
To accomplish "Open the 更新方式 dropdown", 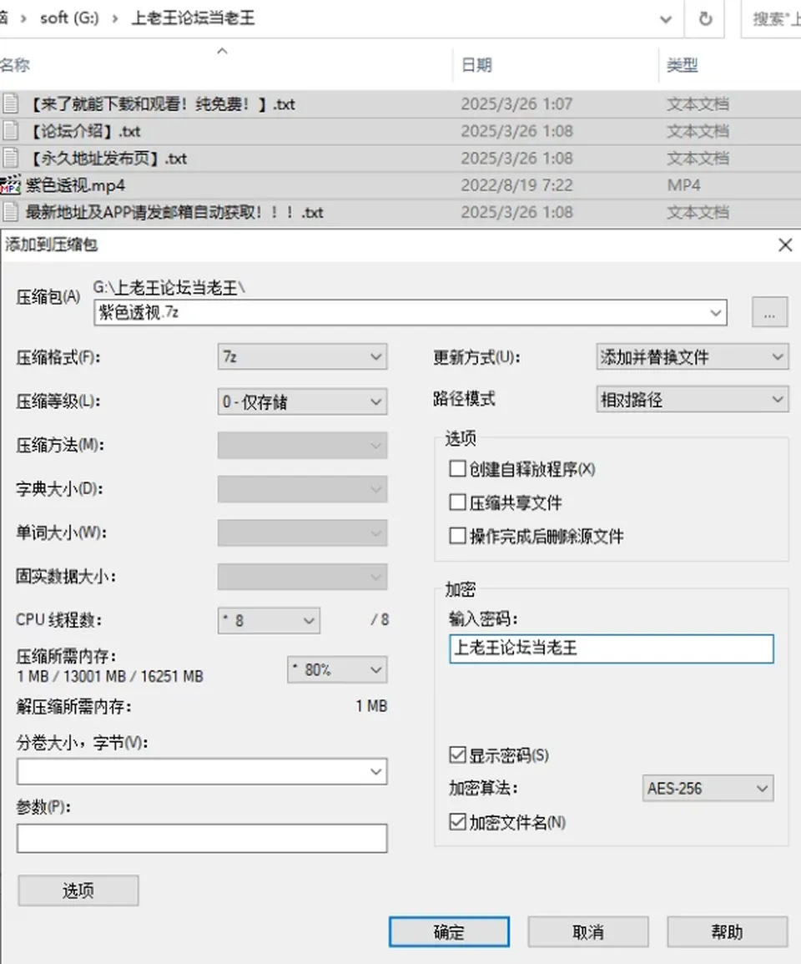I will 693,356.
